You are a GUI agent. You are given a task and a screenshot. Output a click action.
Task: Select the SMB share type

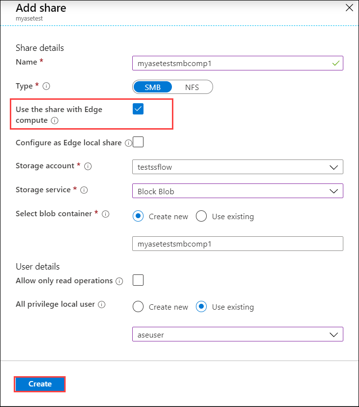pos(153,87)
